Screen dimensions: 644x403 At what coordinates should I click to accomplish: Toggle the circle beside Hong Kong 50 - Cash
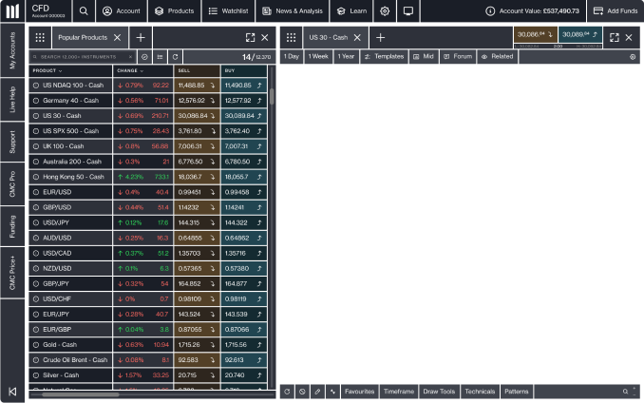pos(36,177)
